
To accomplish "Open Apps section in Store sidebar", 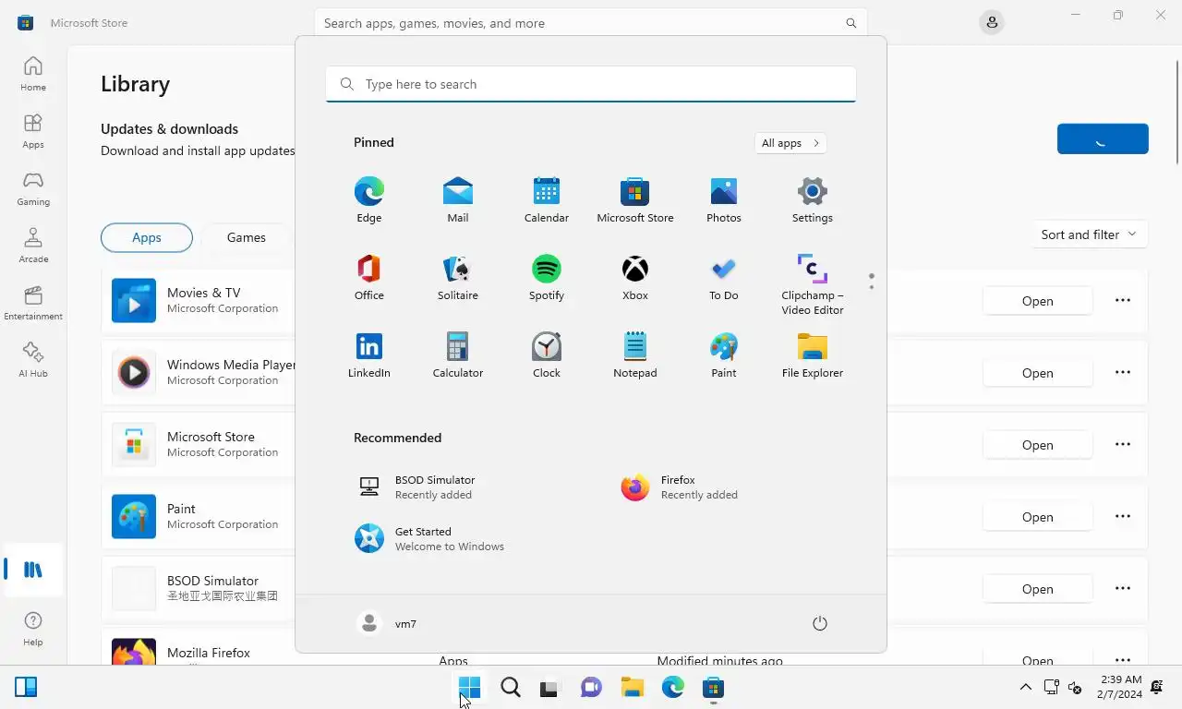I will tap(33, 131).
